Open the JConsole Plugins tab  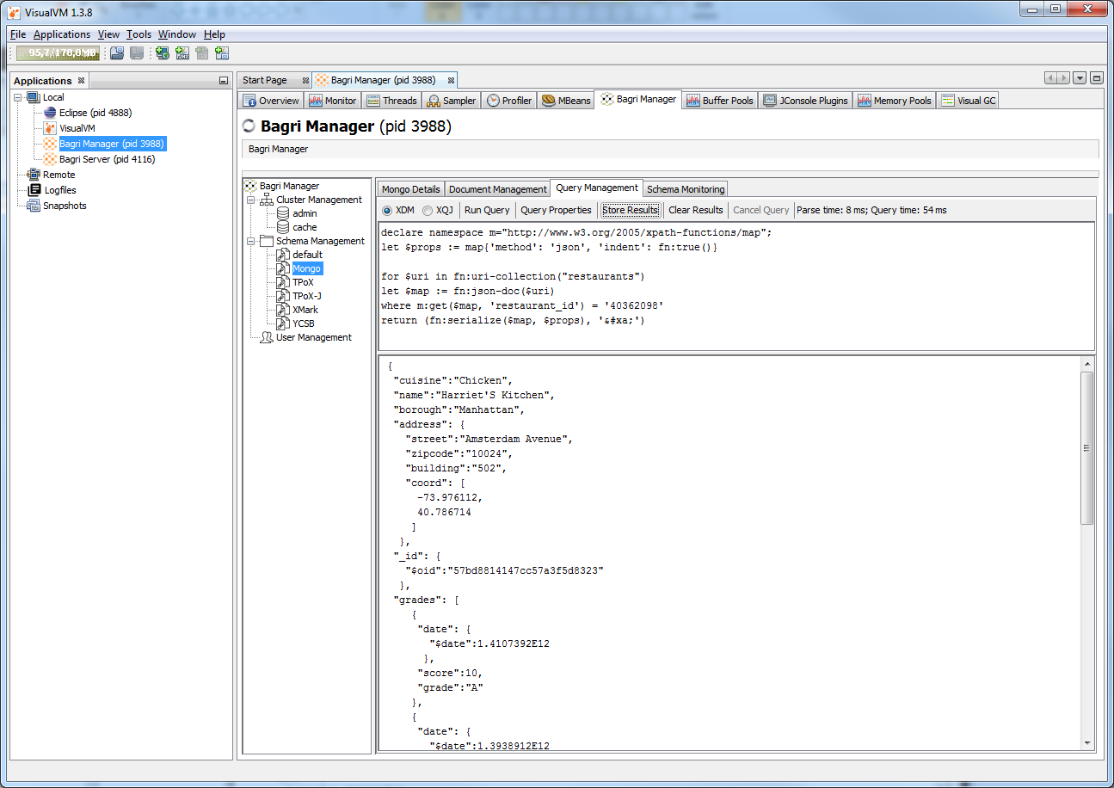pos(805,101)
